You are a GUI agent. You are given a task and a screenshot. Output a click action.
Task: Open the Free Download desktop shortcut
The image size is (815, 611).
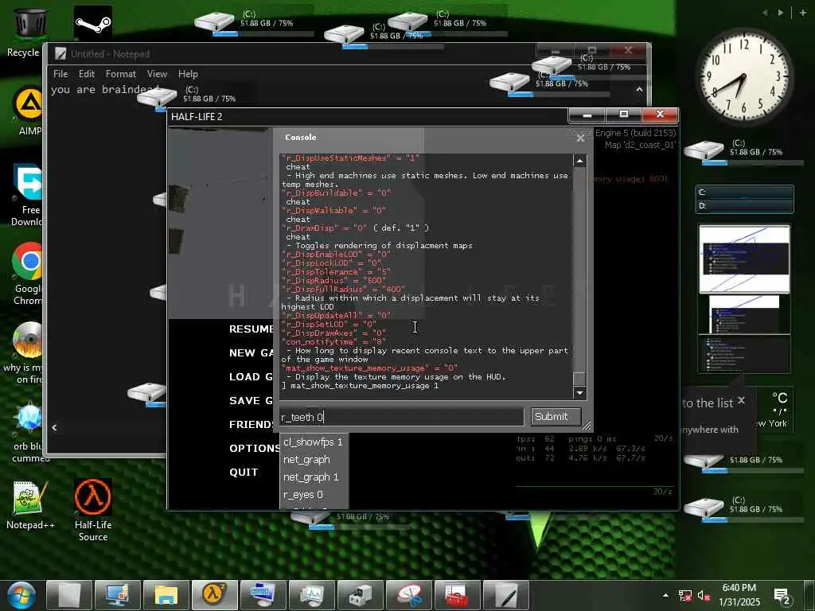(27, 196)
